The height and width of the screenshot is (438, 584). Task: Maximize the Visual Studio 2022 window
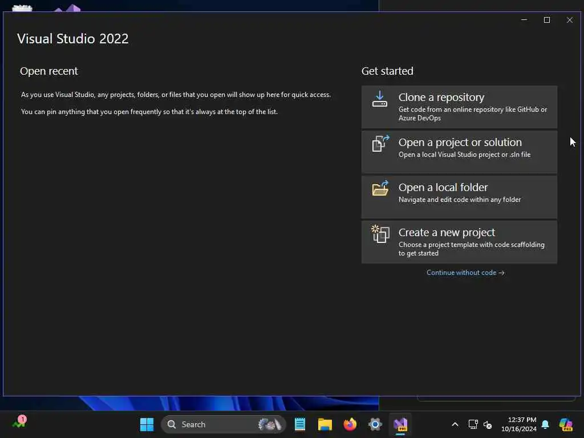coord(547,20)
